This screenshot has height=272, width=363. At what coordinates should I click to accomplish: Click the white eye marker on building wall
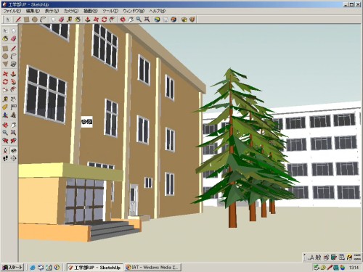(x=87, y=122)
